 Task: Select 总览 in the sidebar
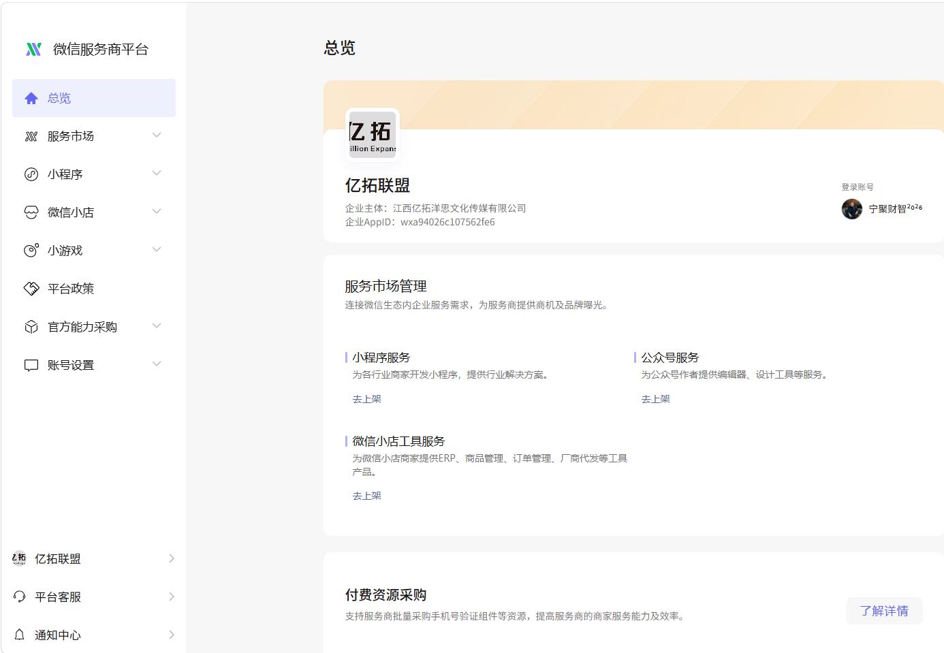(x=94, y=98)
